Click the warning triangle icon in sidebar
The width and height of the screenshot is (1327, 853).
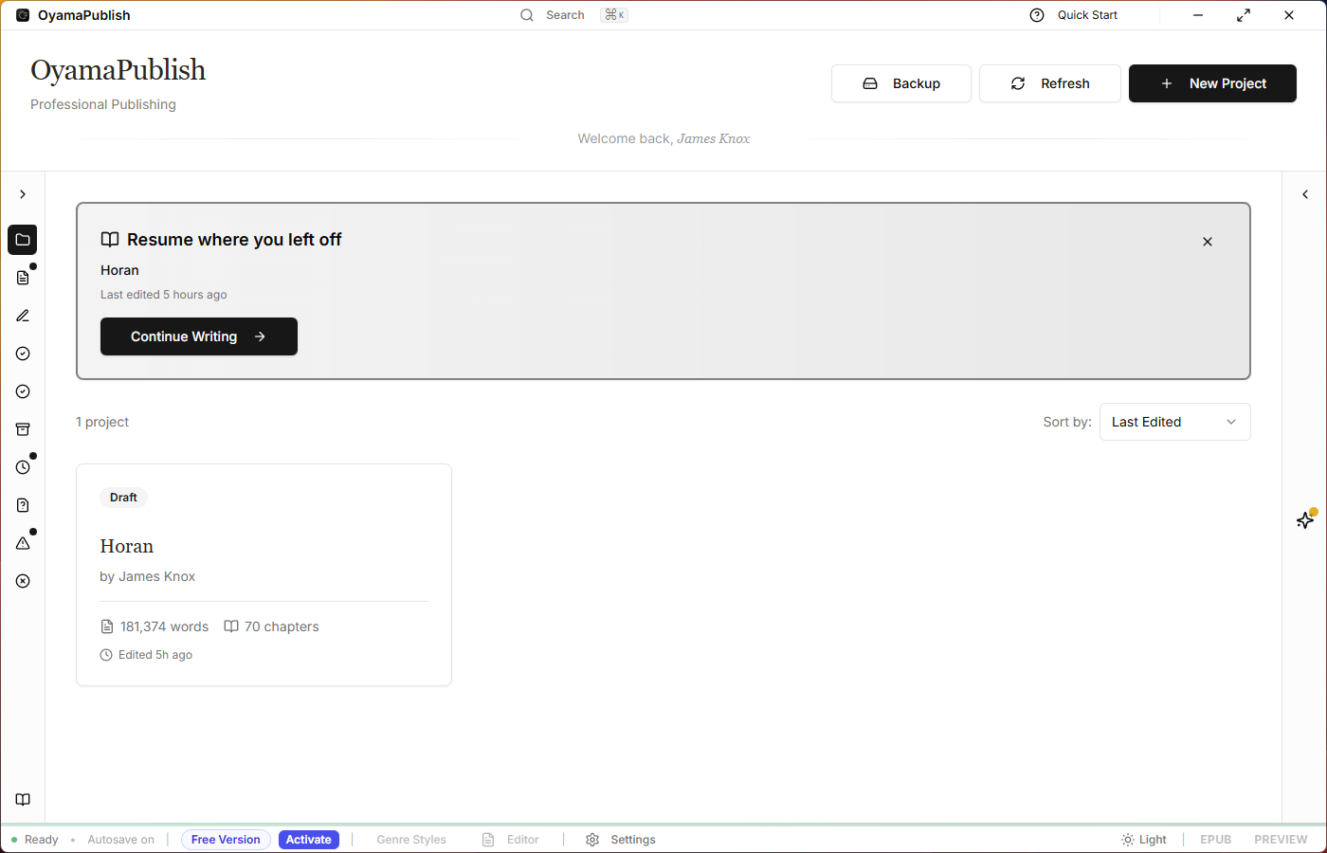pos(23,543)
